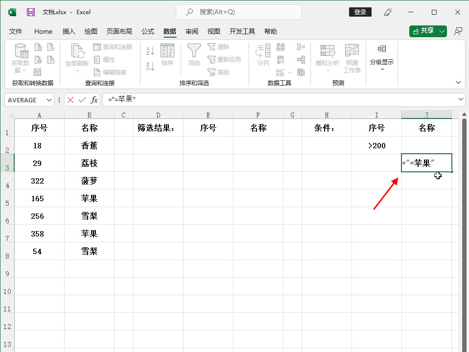469x352 pixels.
Task: Click the 编辑链接 button
Action: [110, 72]
